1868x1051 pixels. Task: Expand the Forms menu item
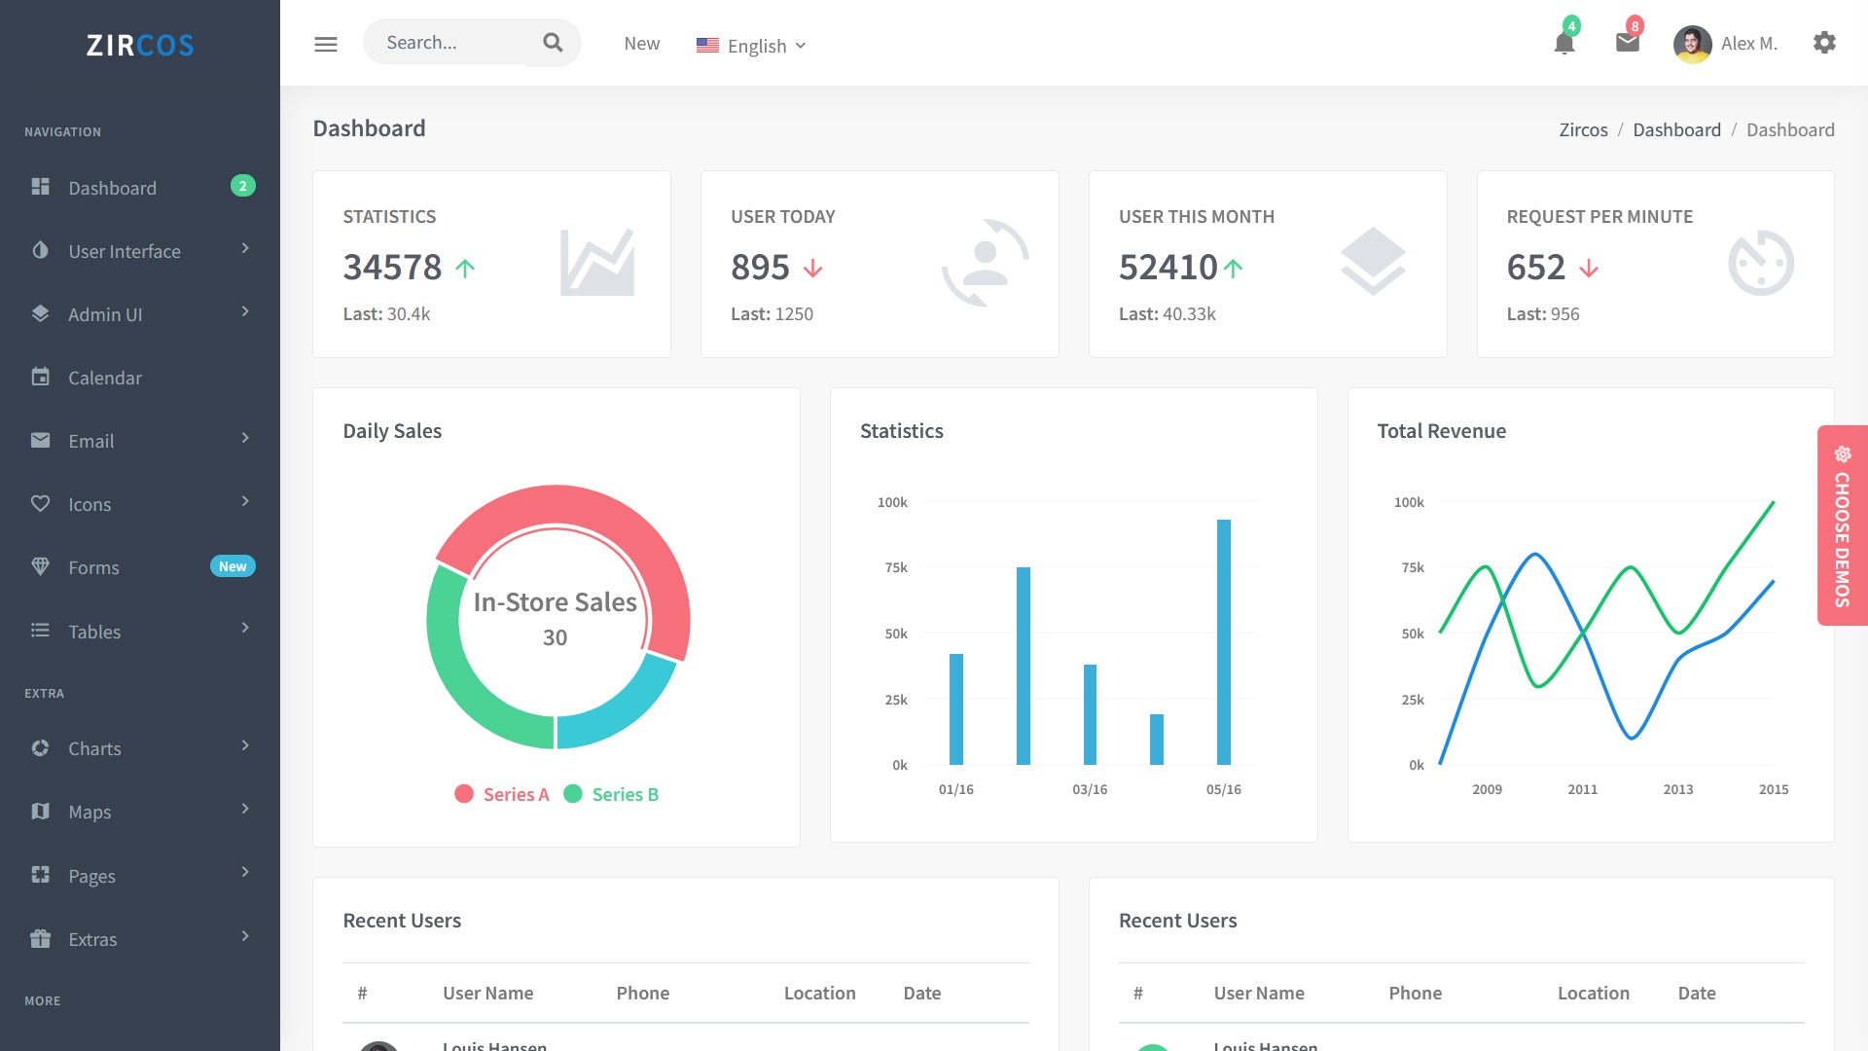click(x=93, y=567)
